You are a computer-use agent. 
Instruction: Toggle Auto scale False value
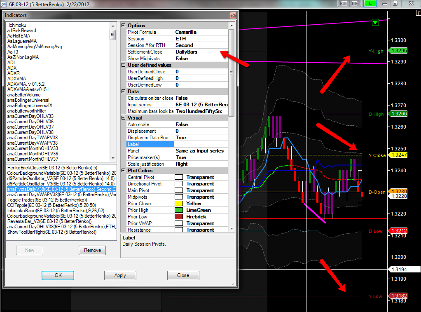click(201, 124)
